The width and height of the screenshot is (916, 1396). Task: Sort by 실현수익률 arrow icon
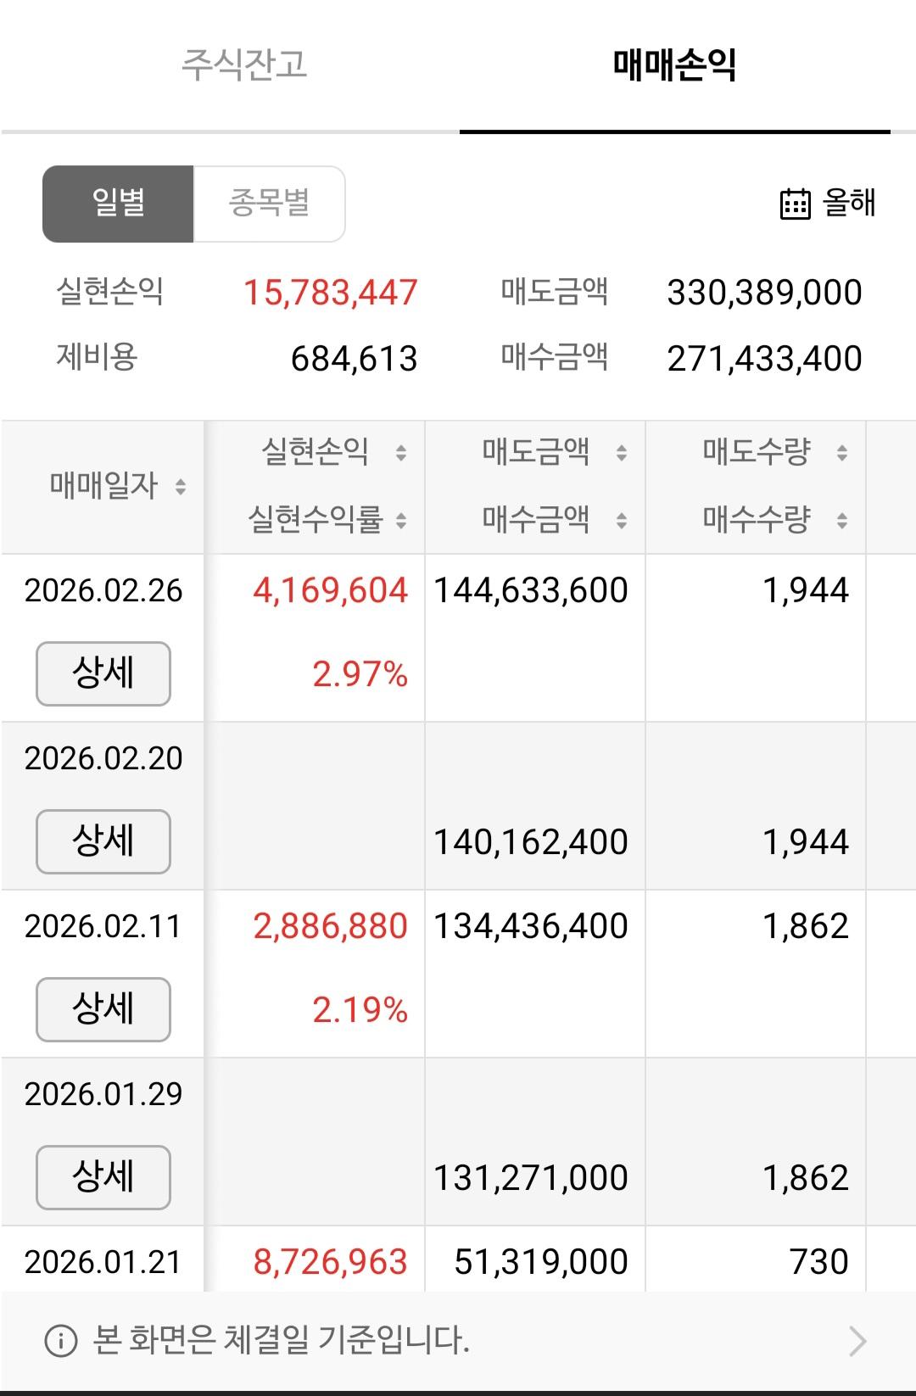tap(401, 520)
